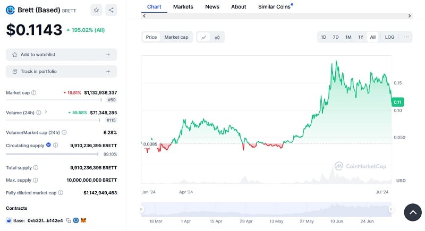This screenshot has height=231, width=425.
Task: Click left handle of chart range slider
Action: (141, 210)
